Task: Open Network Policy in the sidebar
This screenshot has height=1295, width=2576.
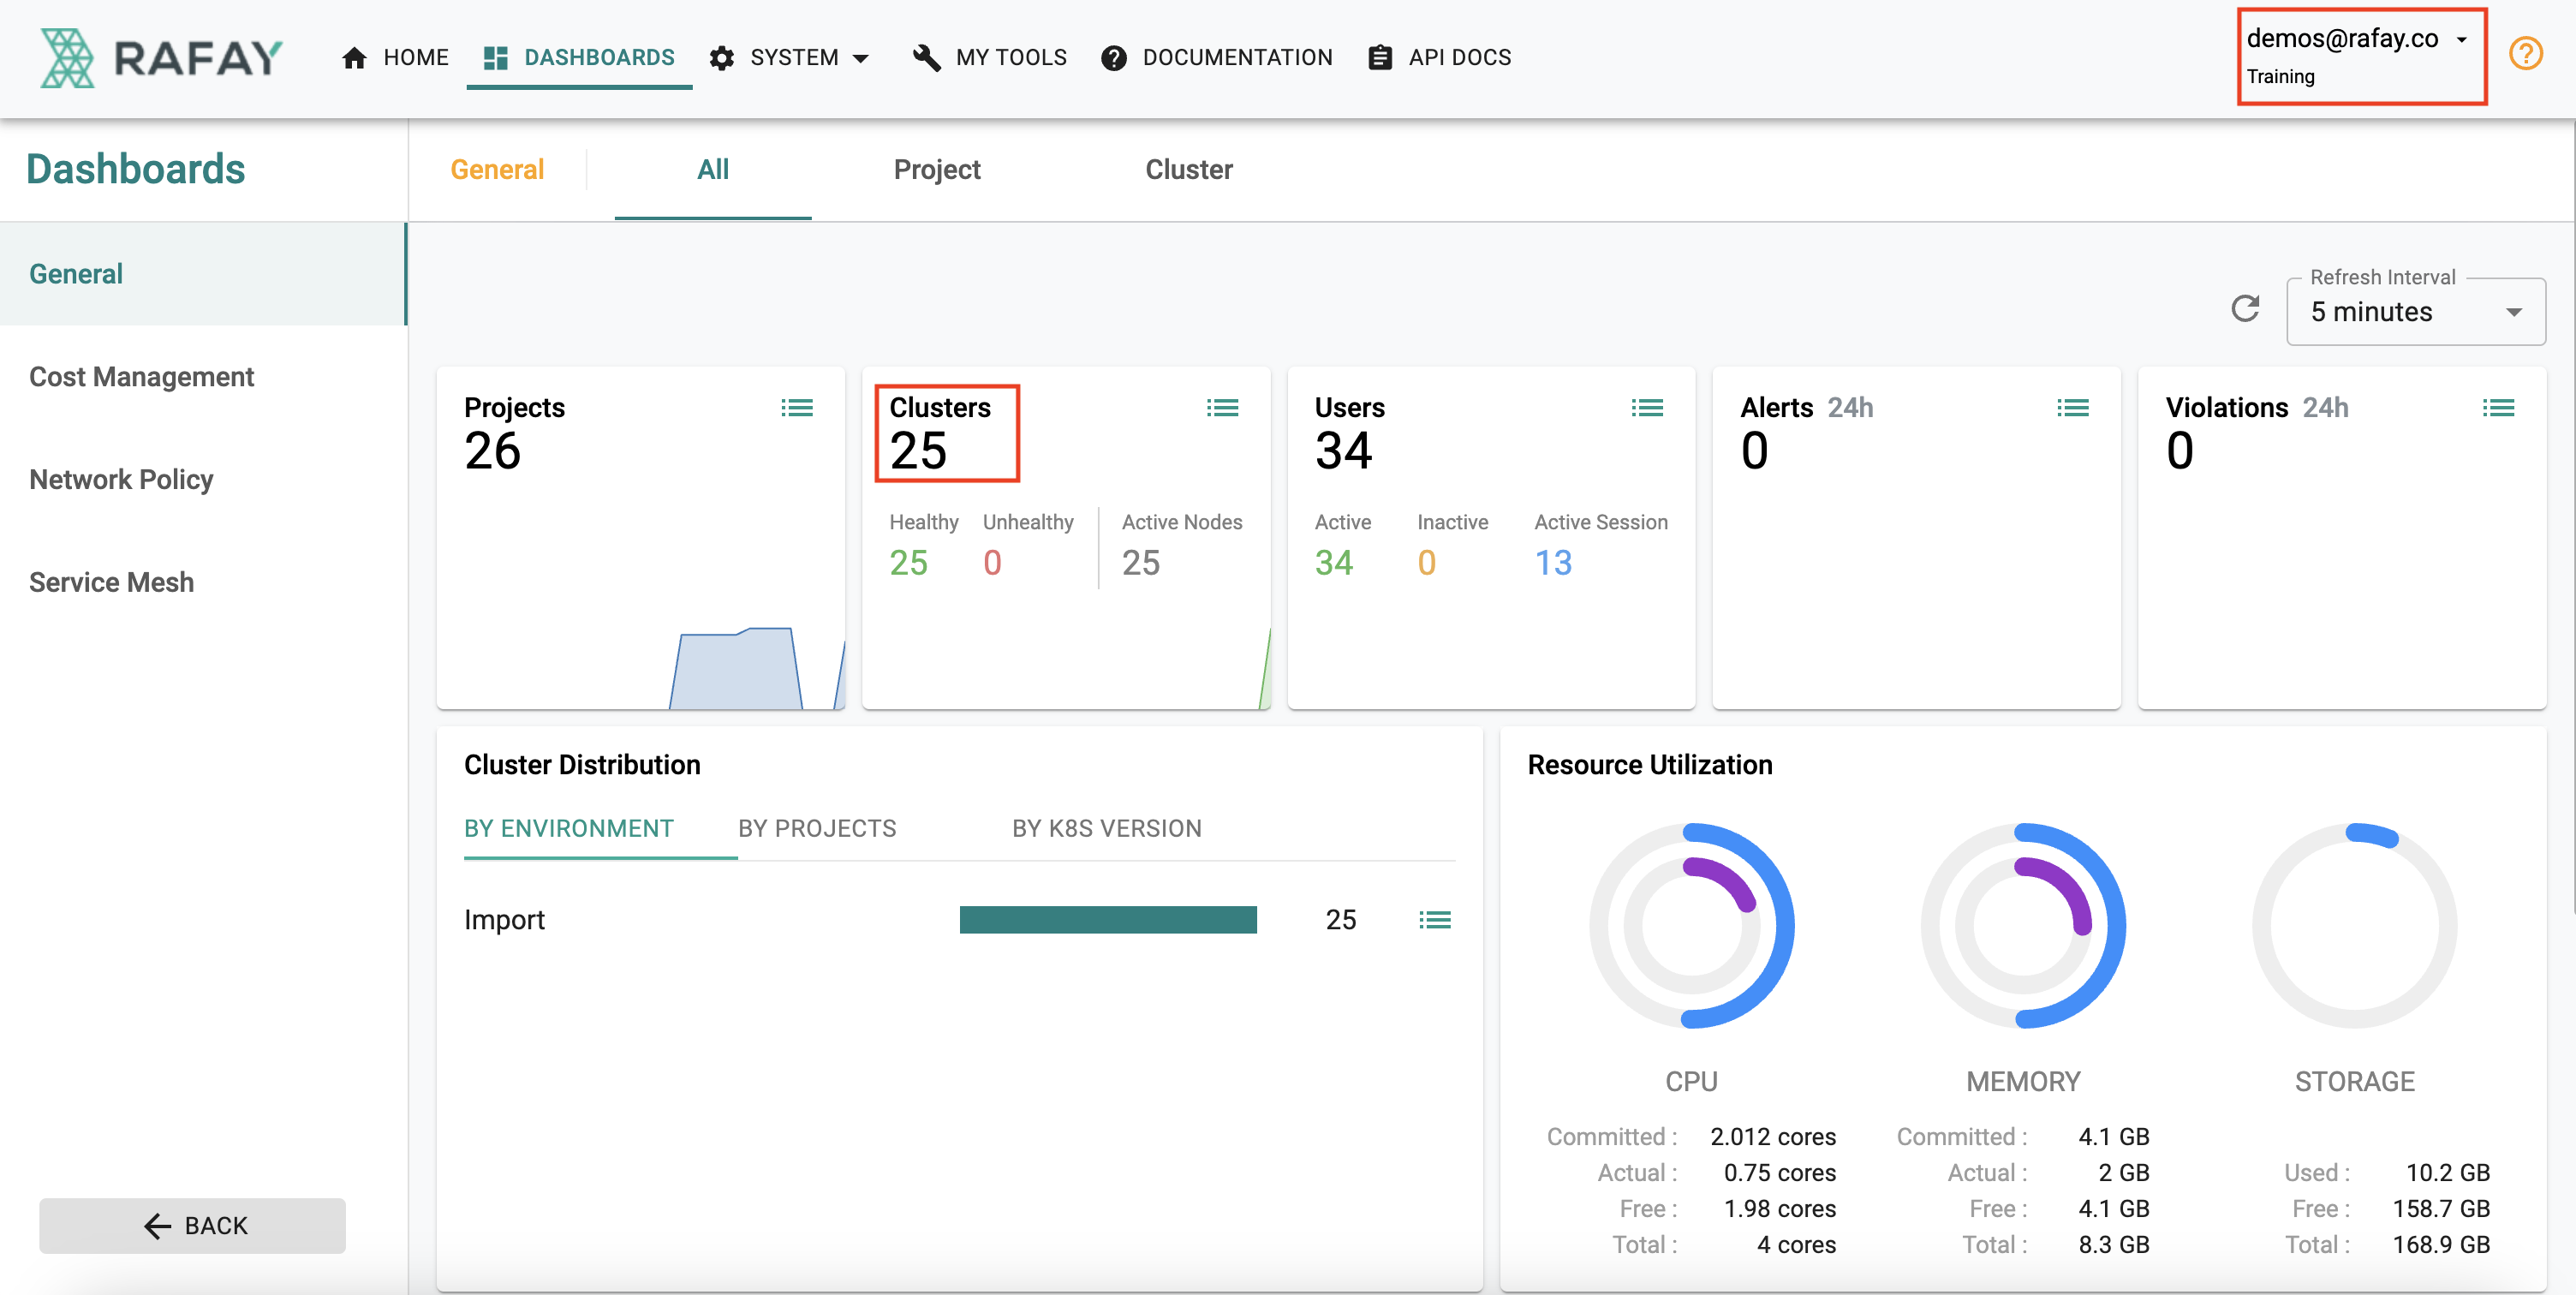Action: click(203, 480)
